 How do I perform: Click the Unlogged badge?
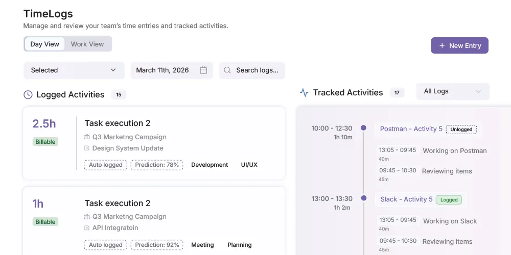pos(461,130)
